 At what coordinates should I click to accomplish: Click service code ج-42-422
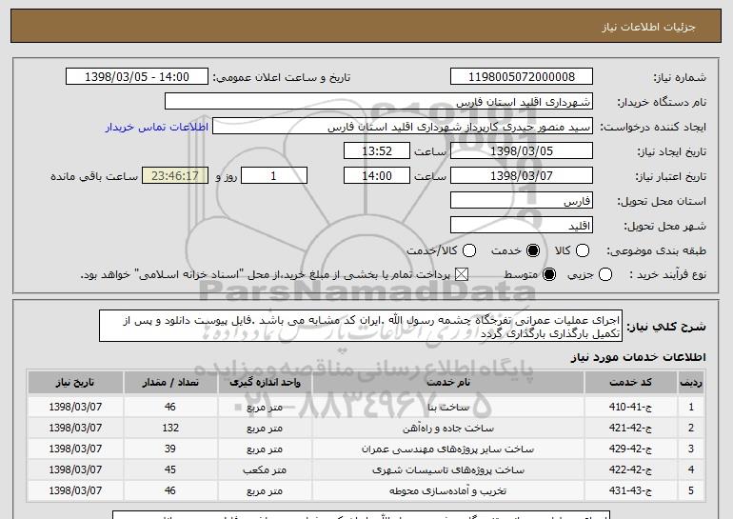pyautogui.click(x=630, y=469)
